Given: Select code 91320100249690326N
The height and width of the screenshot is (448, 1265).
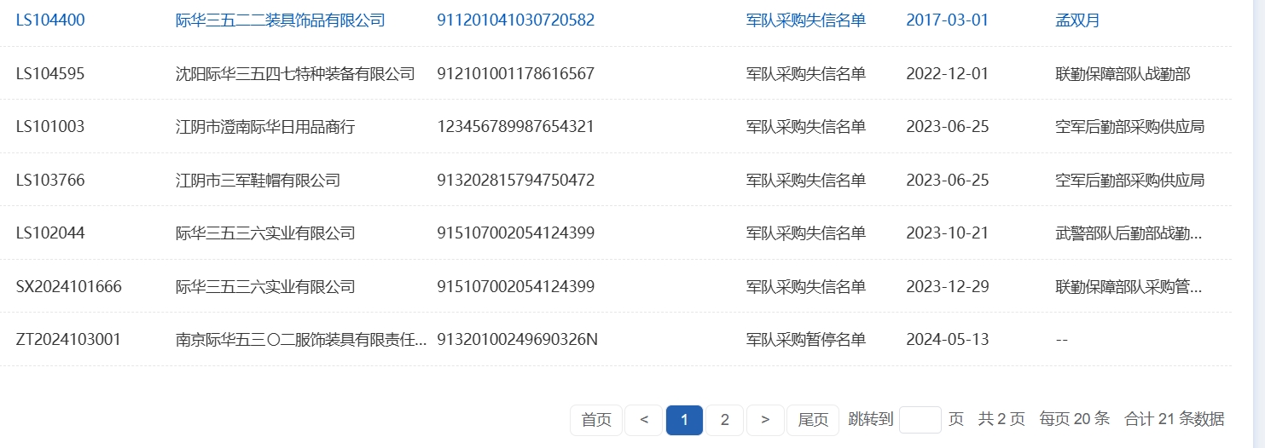Looking at the screenshot, I should coord(518,340).
